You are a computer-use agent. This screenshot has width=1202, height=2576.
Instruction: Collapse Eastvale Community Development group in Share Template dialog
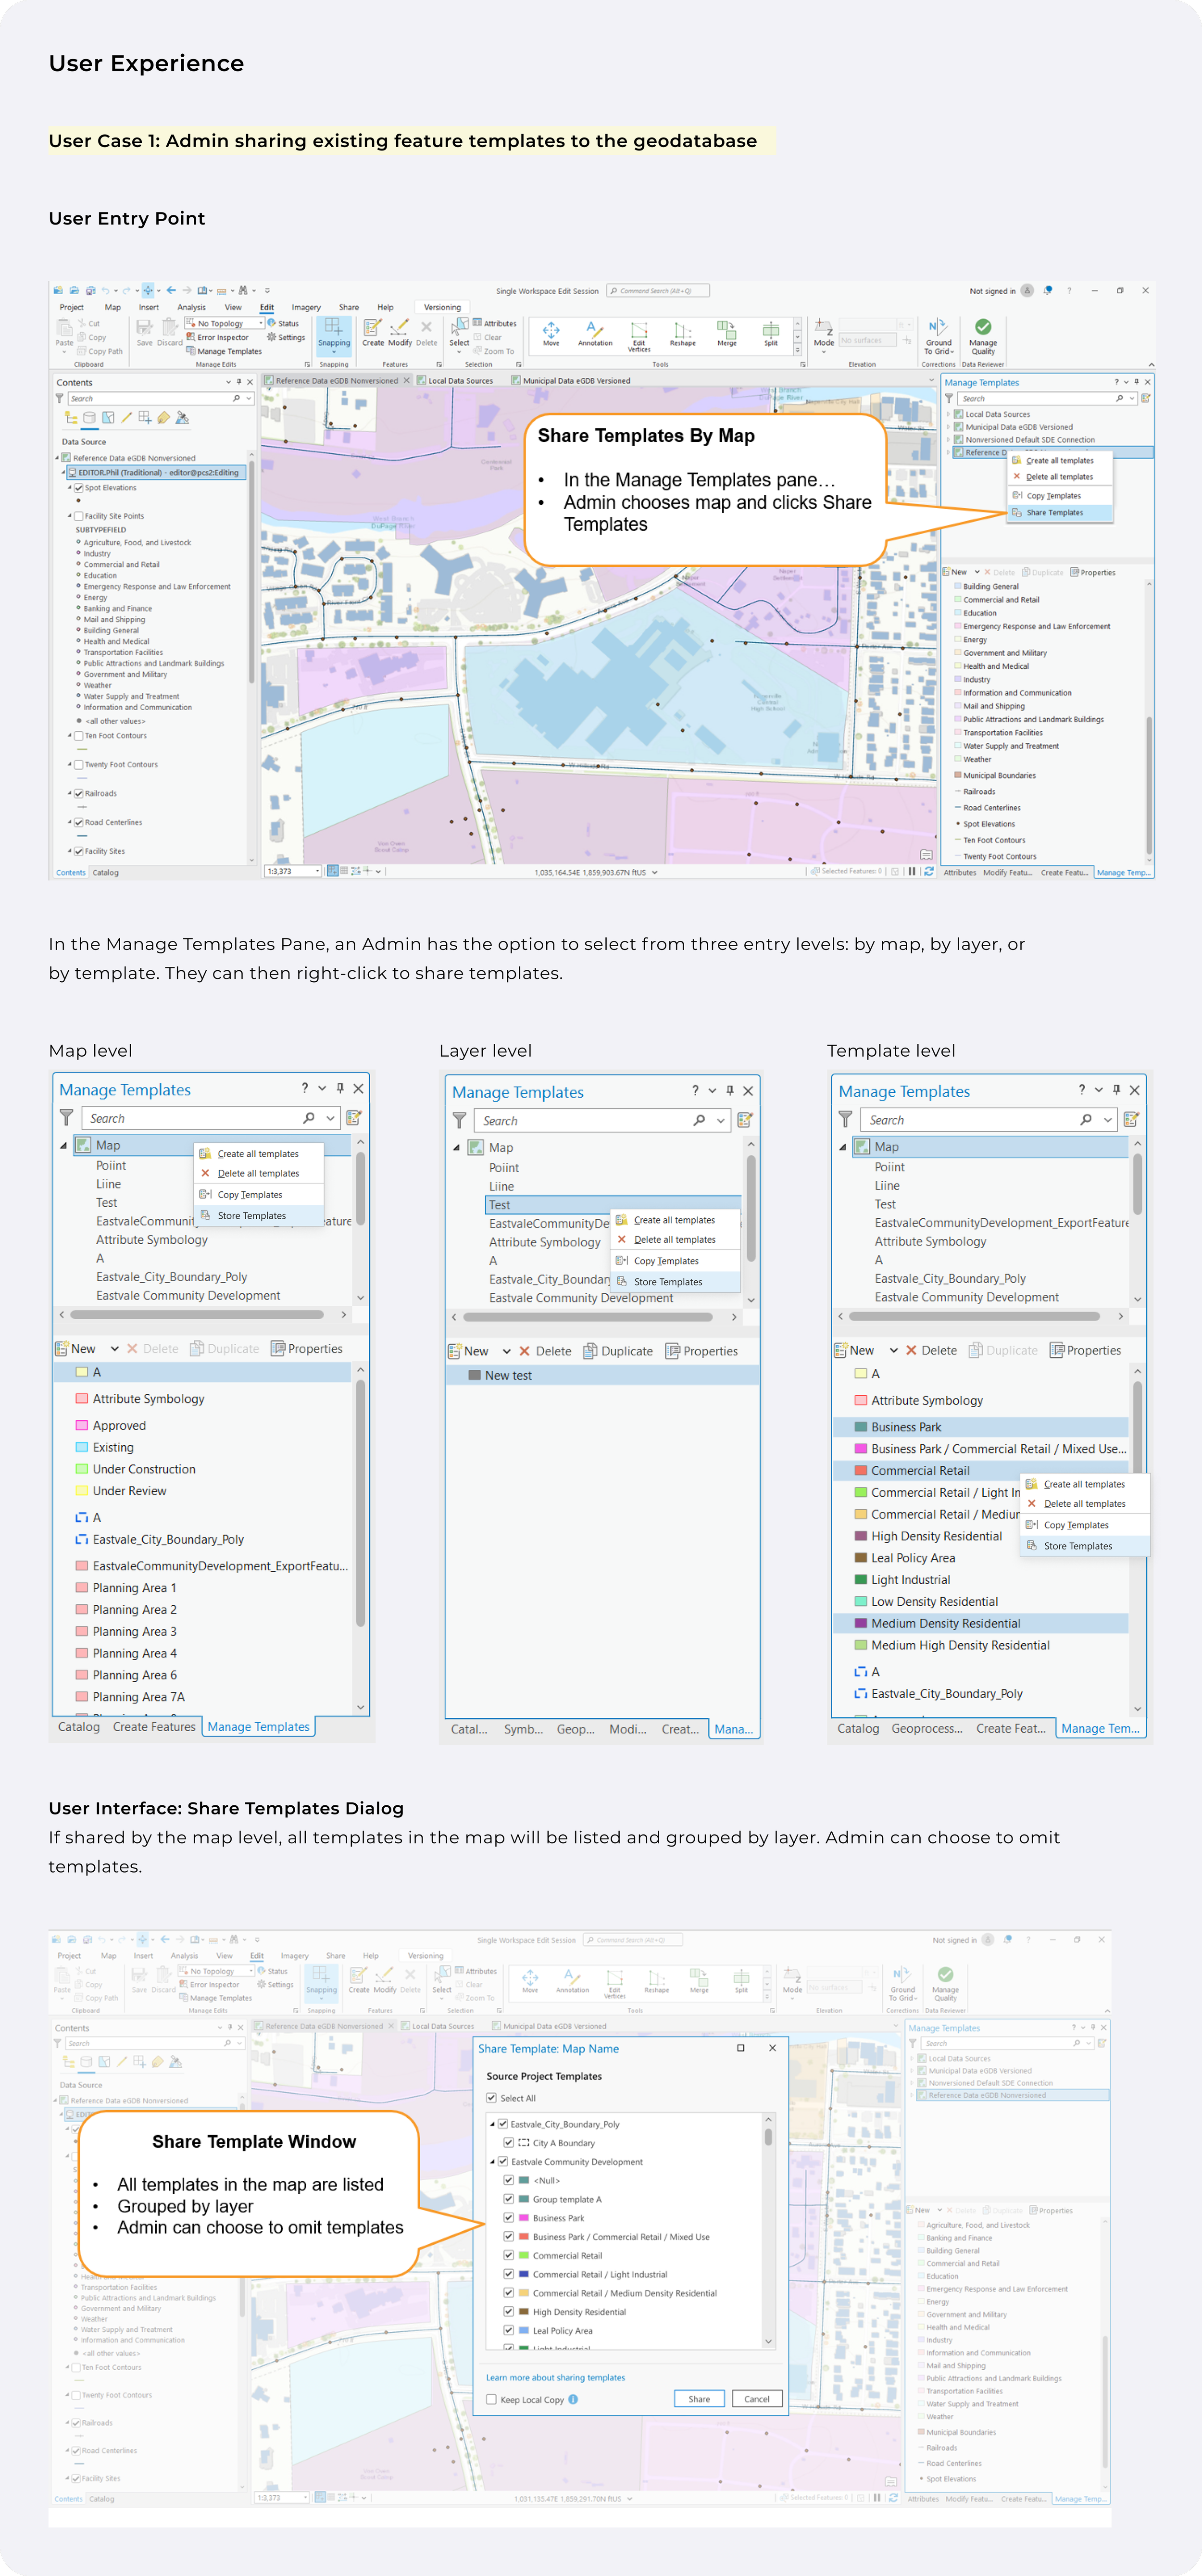(x=492, y=2162)
